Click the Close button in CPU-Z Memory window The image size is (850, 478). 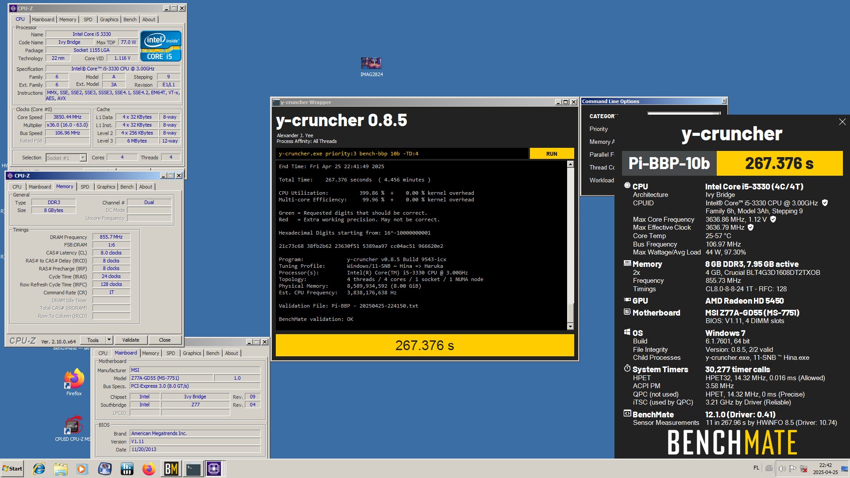pyautogui.click(x=165, y=340)
